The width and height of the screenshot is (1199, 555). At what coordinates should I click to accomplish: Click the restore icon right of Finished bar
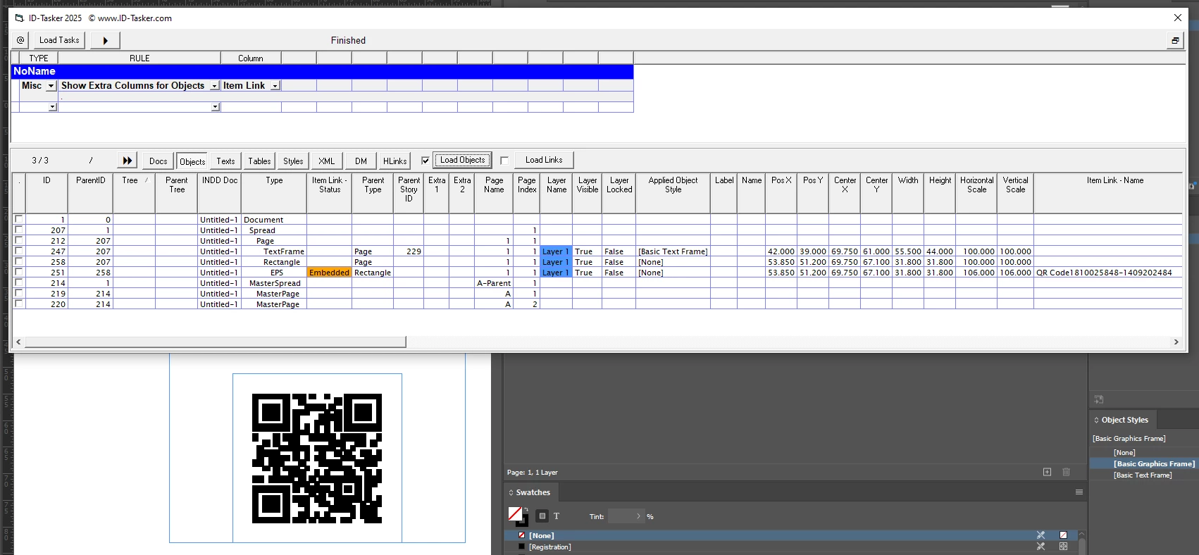tap(1175, 40)
